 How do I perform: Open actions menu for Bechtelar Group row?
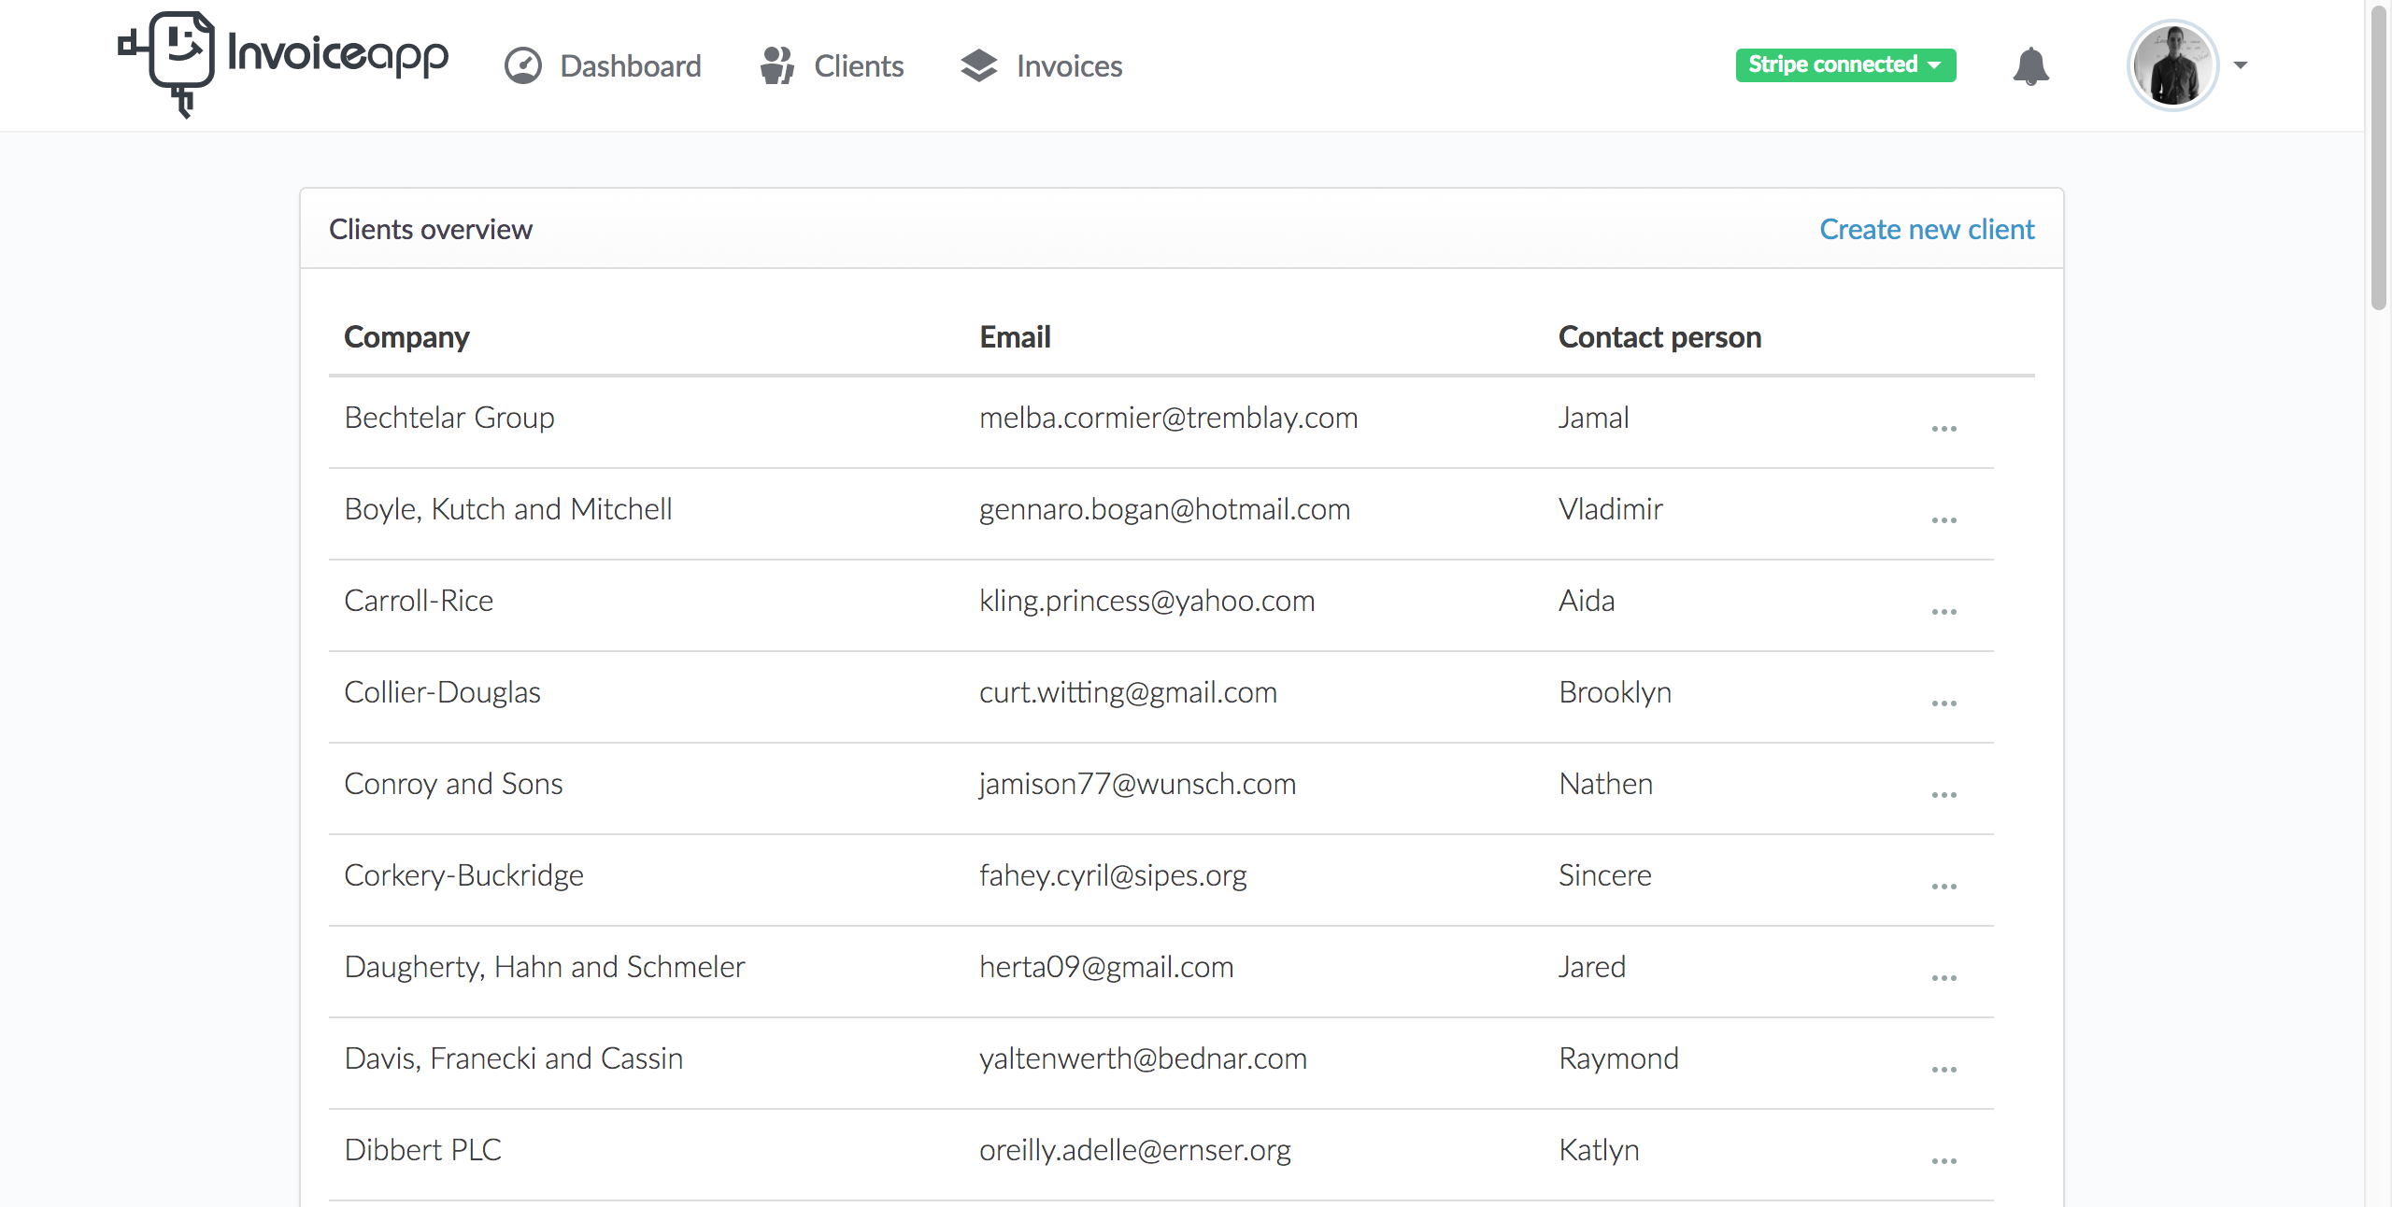click(x=1944, y=427)
